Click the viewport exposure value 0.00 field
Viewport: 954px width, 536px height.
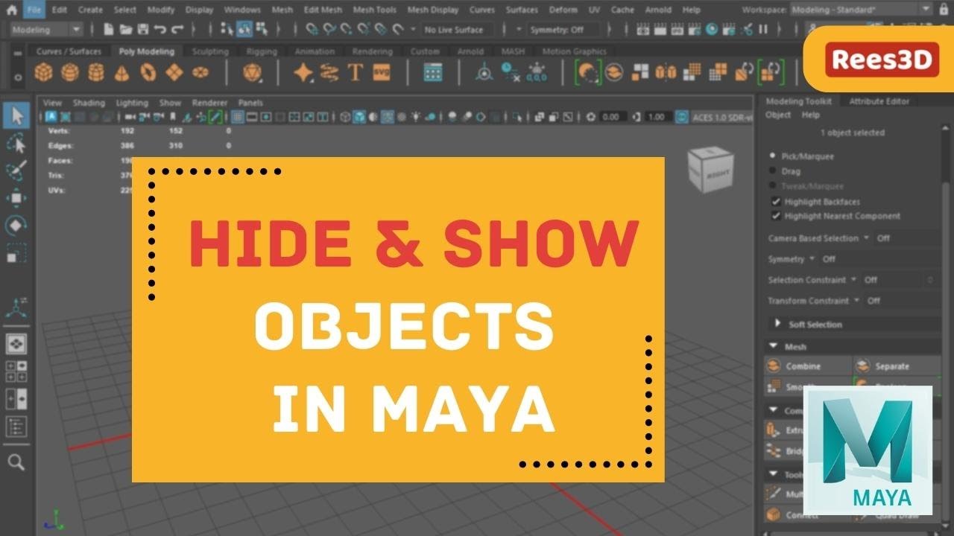click(612, 117)
